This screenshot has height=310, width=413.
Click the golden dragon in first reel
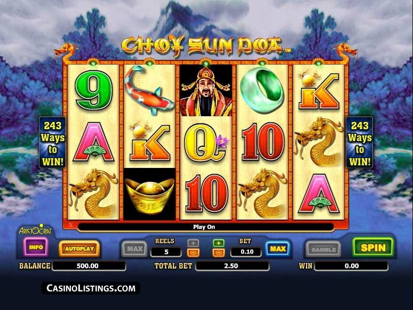pyautogui.click(x=93, y=194)
